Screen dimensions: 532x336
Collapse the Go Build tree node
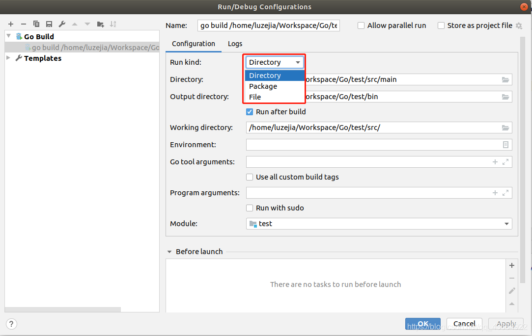click(9, 36)
